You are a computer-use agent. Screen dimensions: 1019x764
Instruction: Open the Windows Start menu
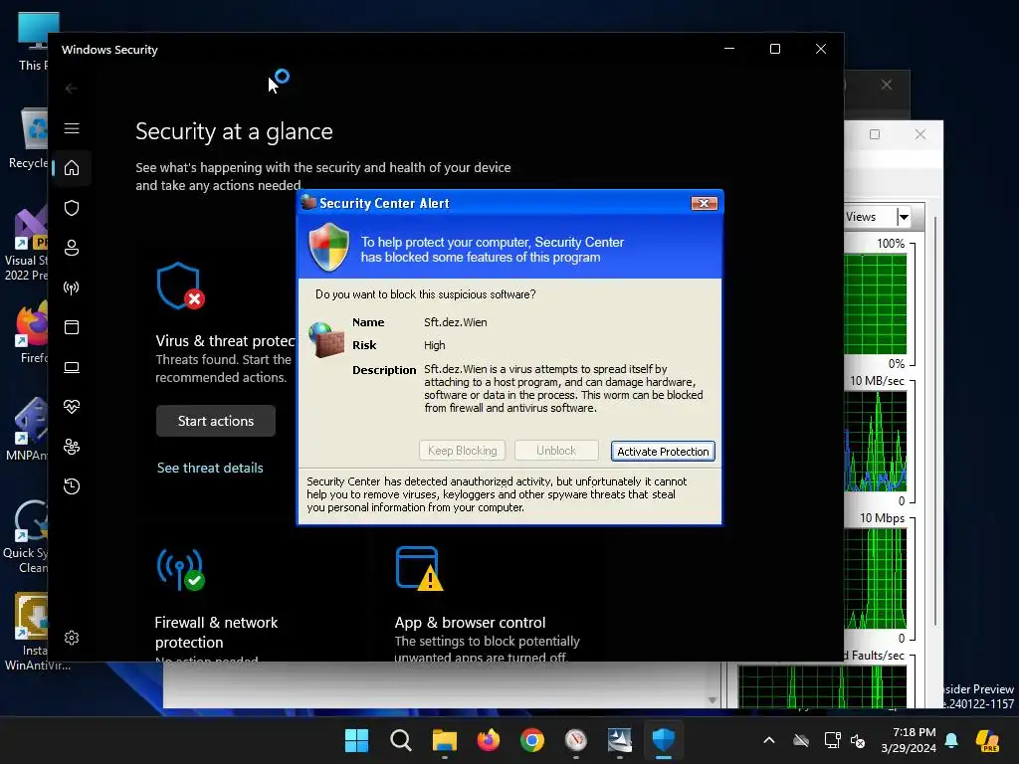pos(356,740)
